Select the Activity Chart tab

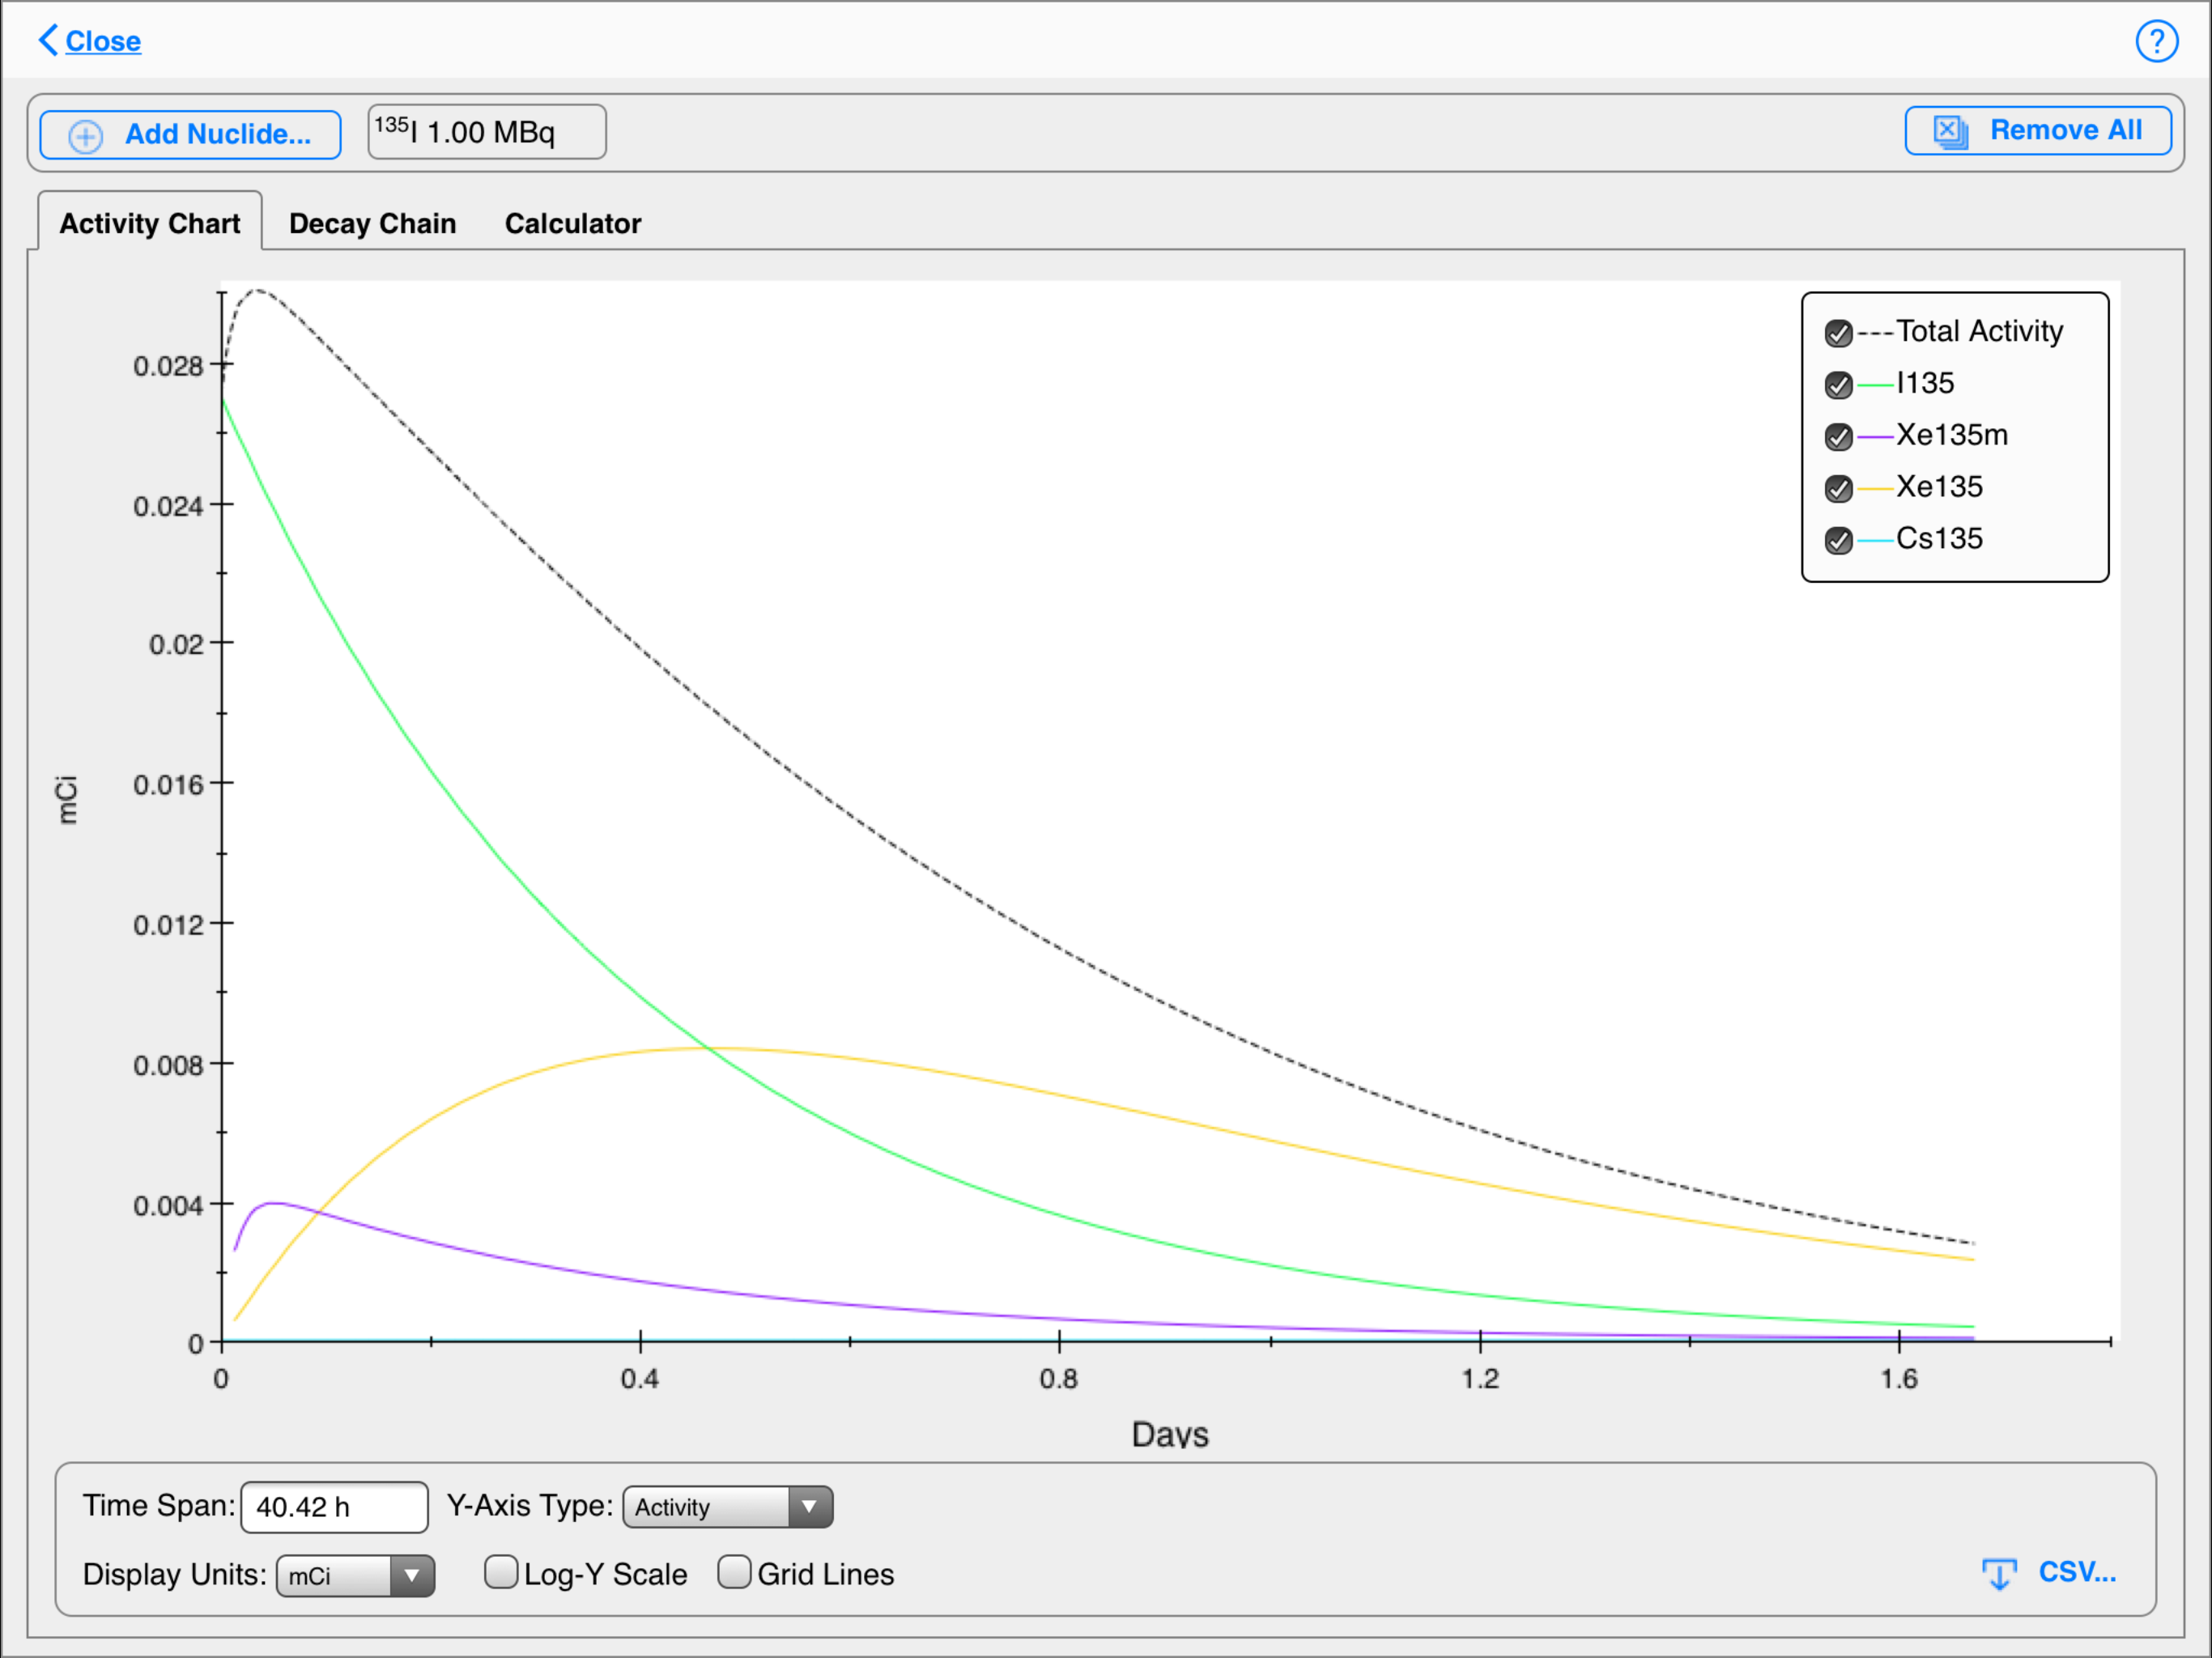150,223
